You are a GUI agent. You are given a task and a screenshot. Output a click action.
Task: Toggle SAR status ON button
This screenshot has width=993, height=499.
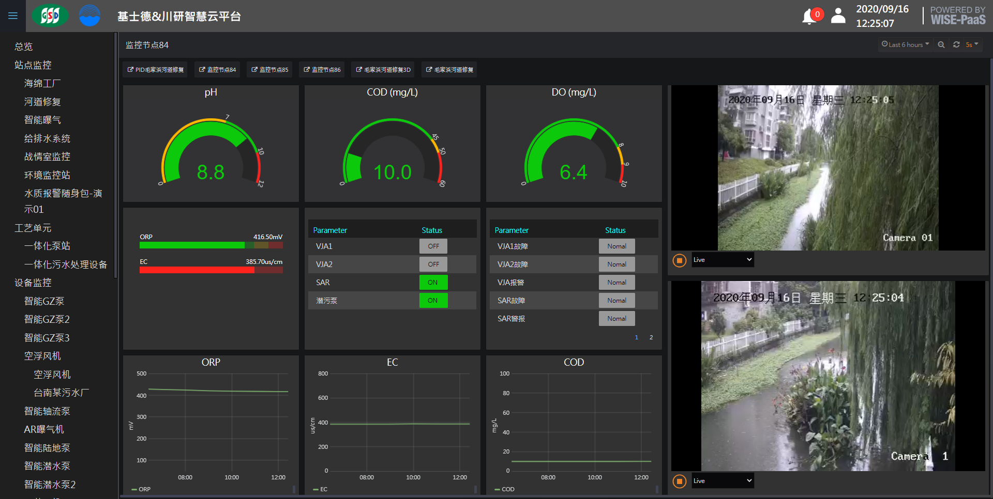pyautogui.click(x=433, y=283)
